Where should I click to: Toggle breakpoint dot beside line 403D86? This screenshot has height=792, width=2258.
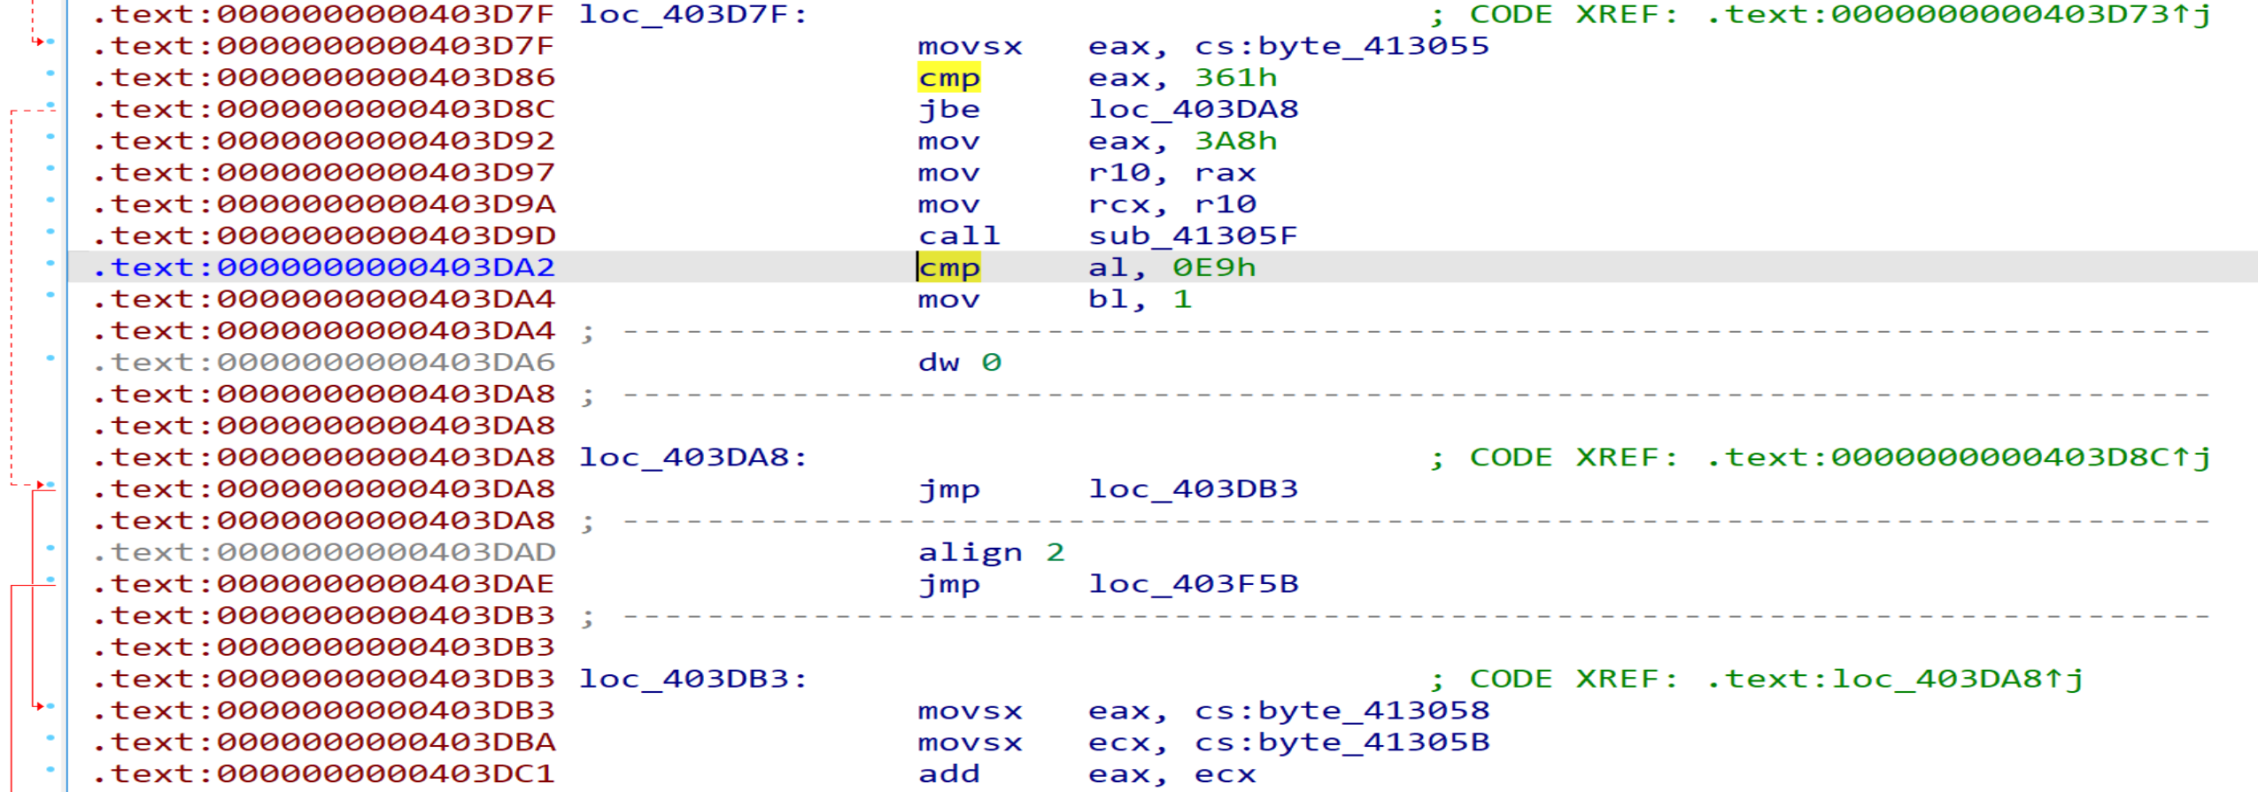point(50,73)
